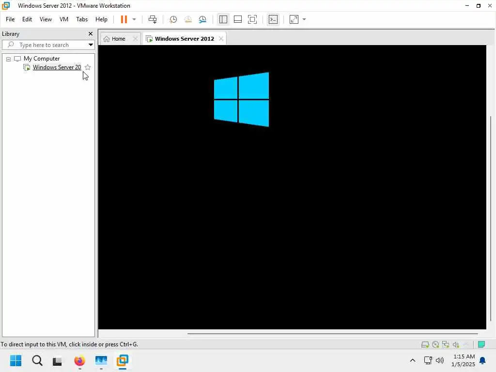Open the File menu

(x=10, y=19)
